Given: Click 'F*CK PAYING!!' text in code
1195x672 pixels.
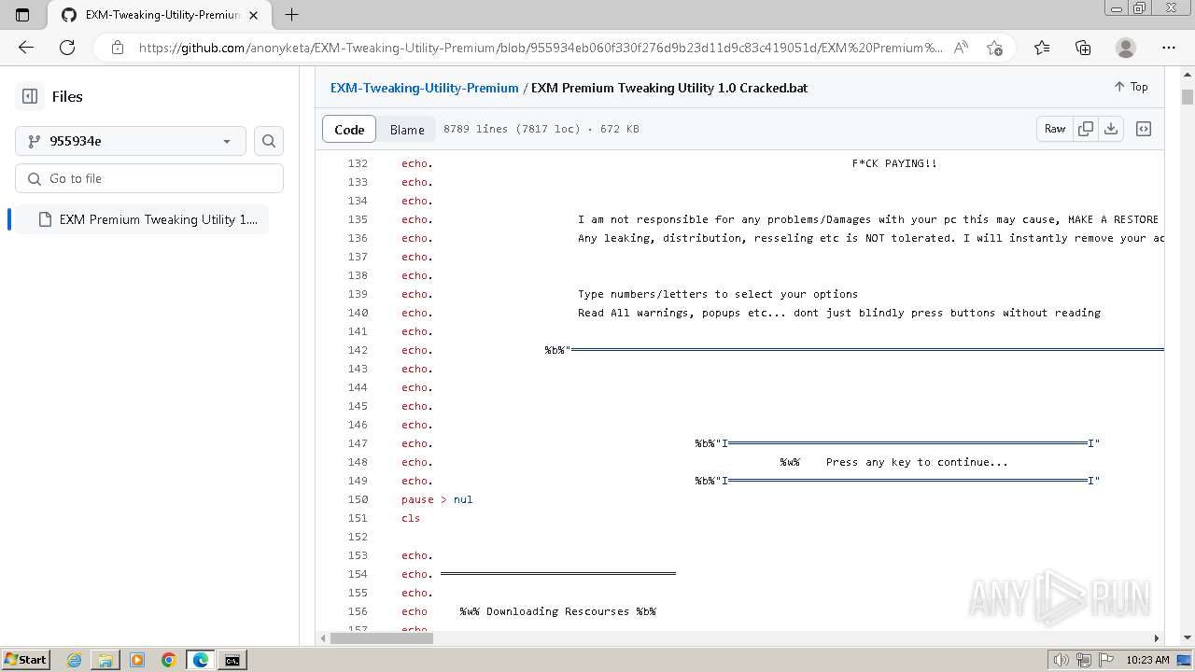Looking at the screenshot, I should 894,163.
